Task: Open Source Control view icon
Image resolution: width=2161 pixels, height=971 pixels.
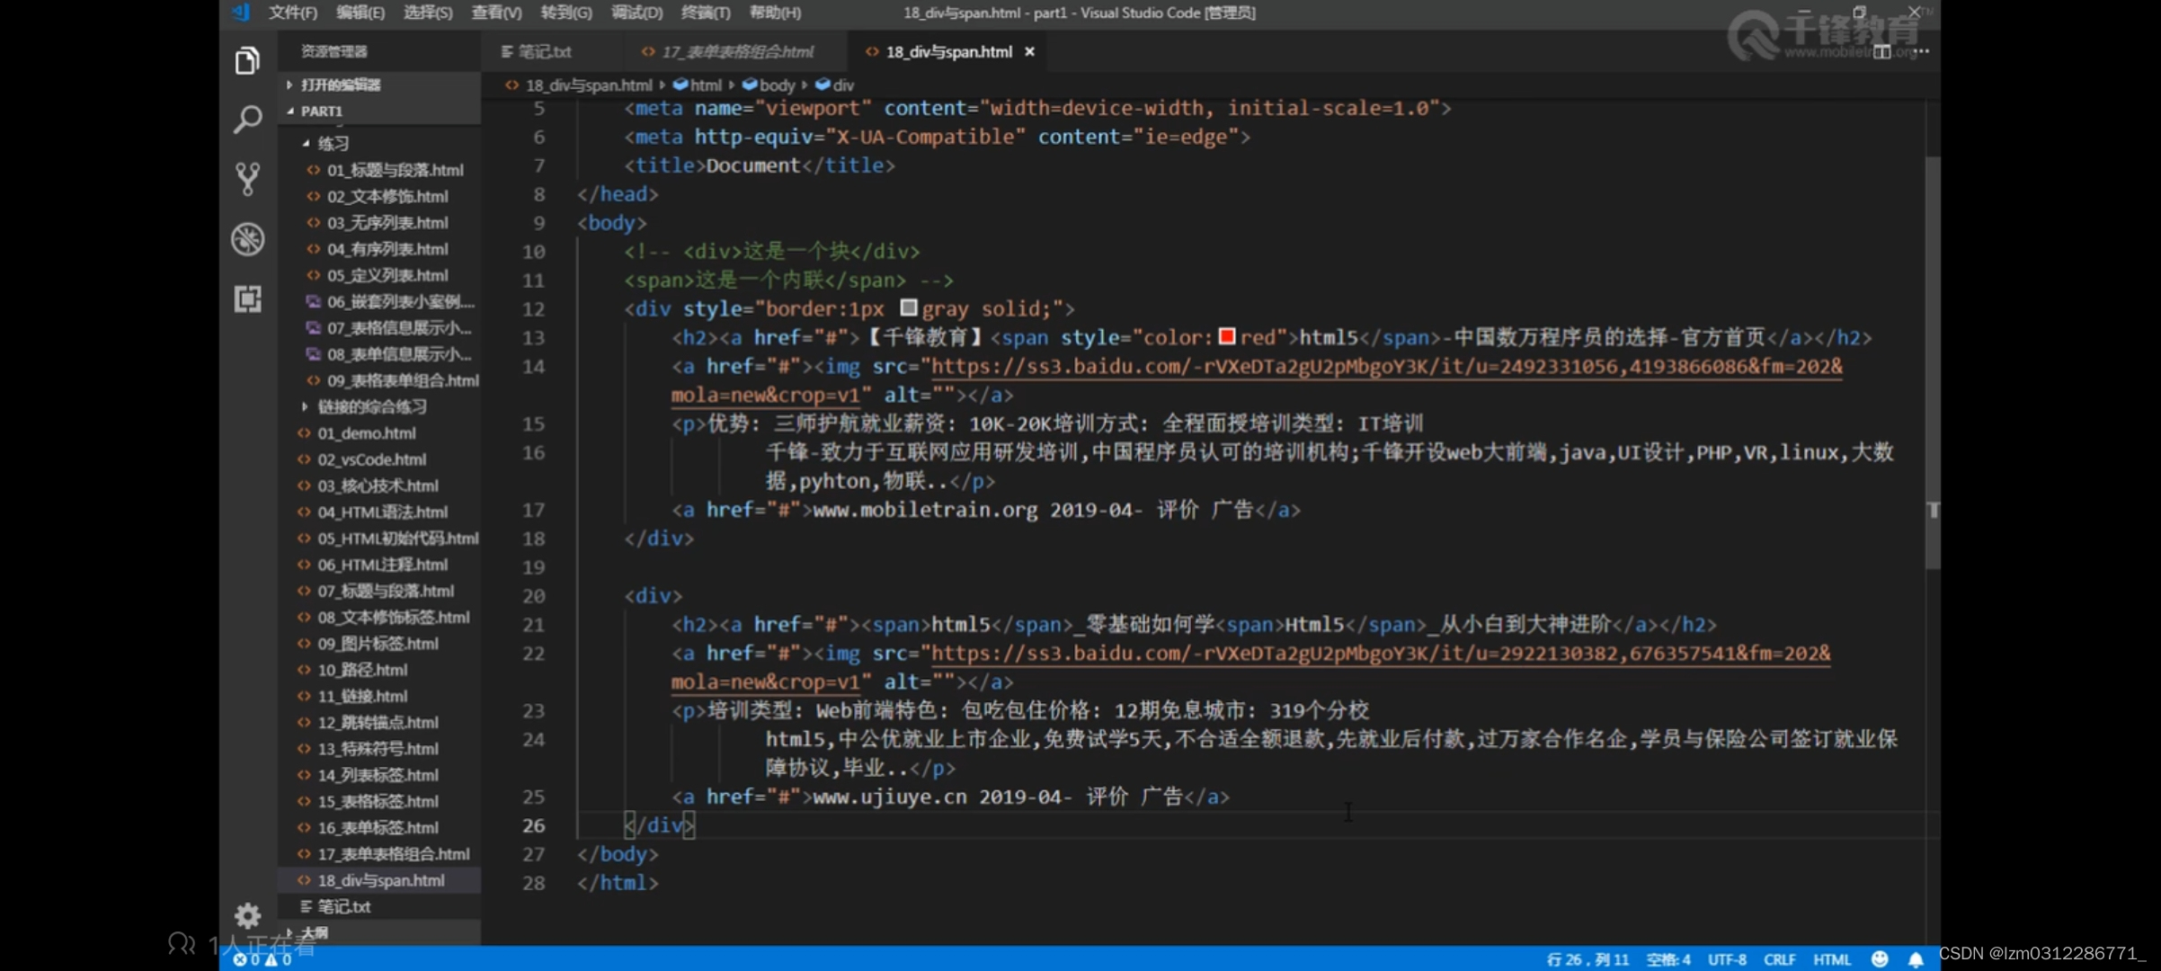Action: point(247,179)
